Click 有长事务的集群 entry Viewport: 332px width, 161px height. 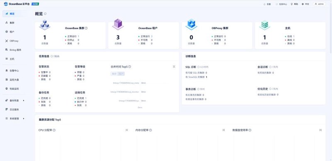[195, 95]
